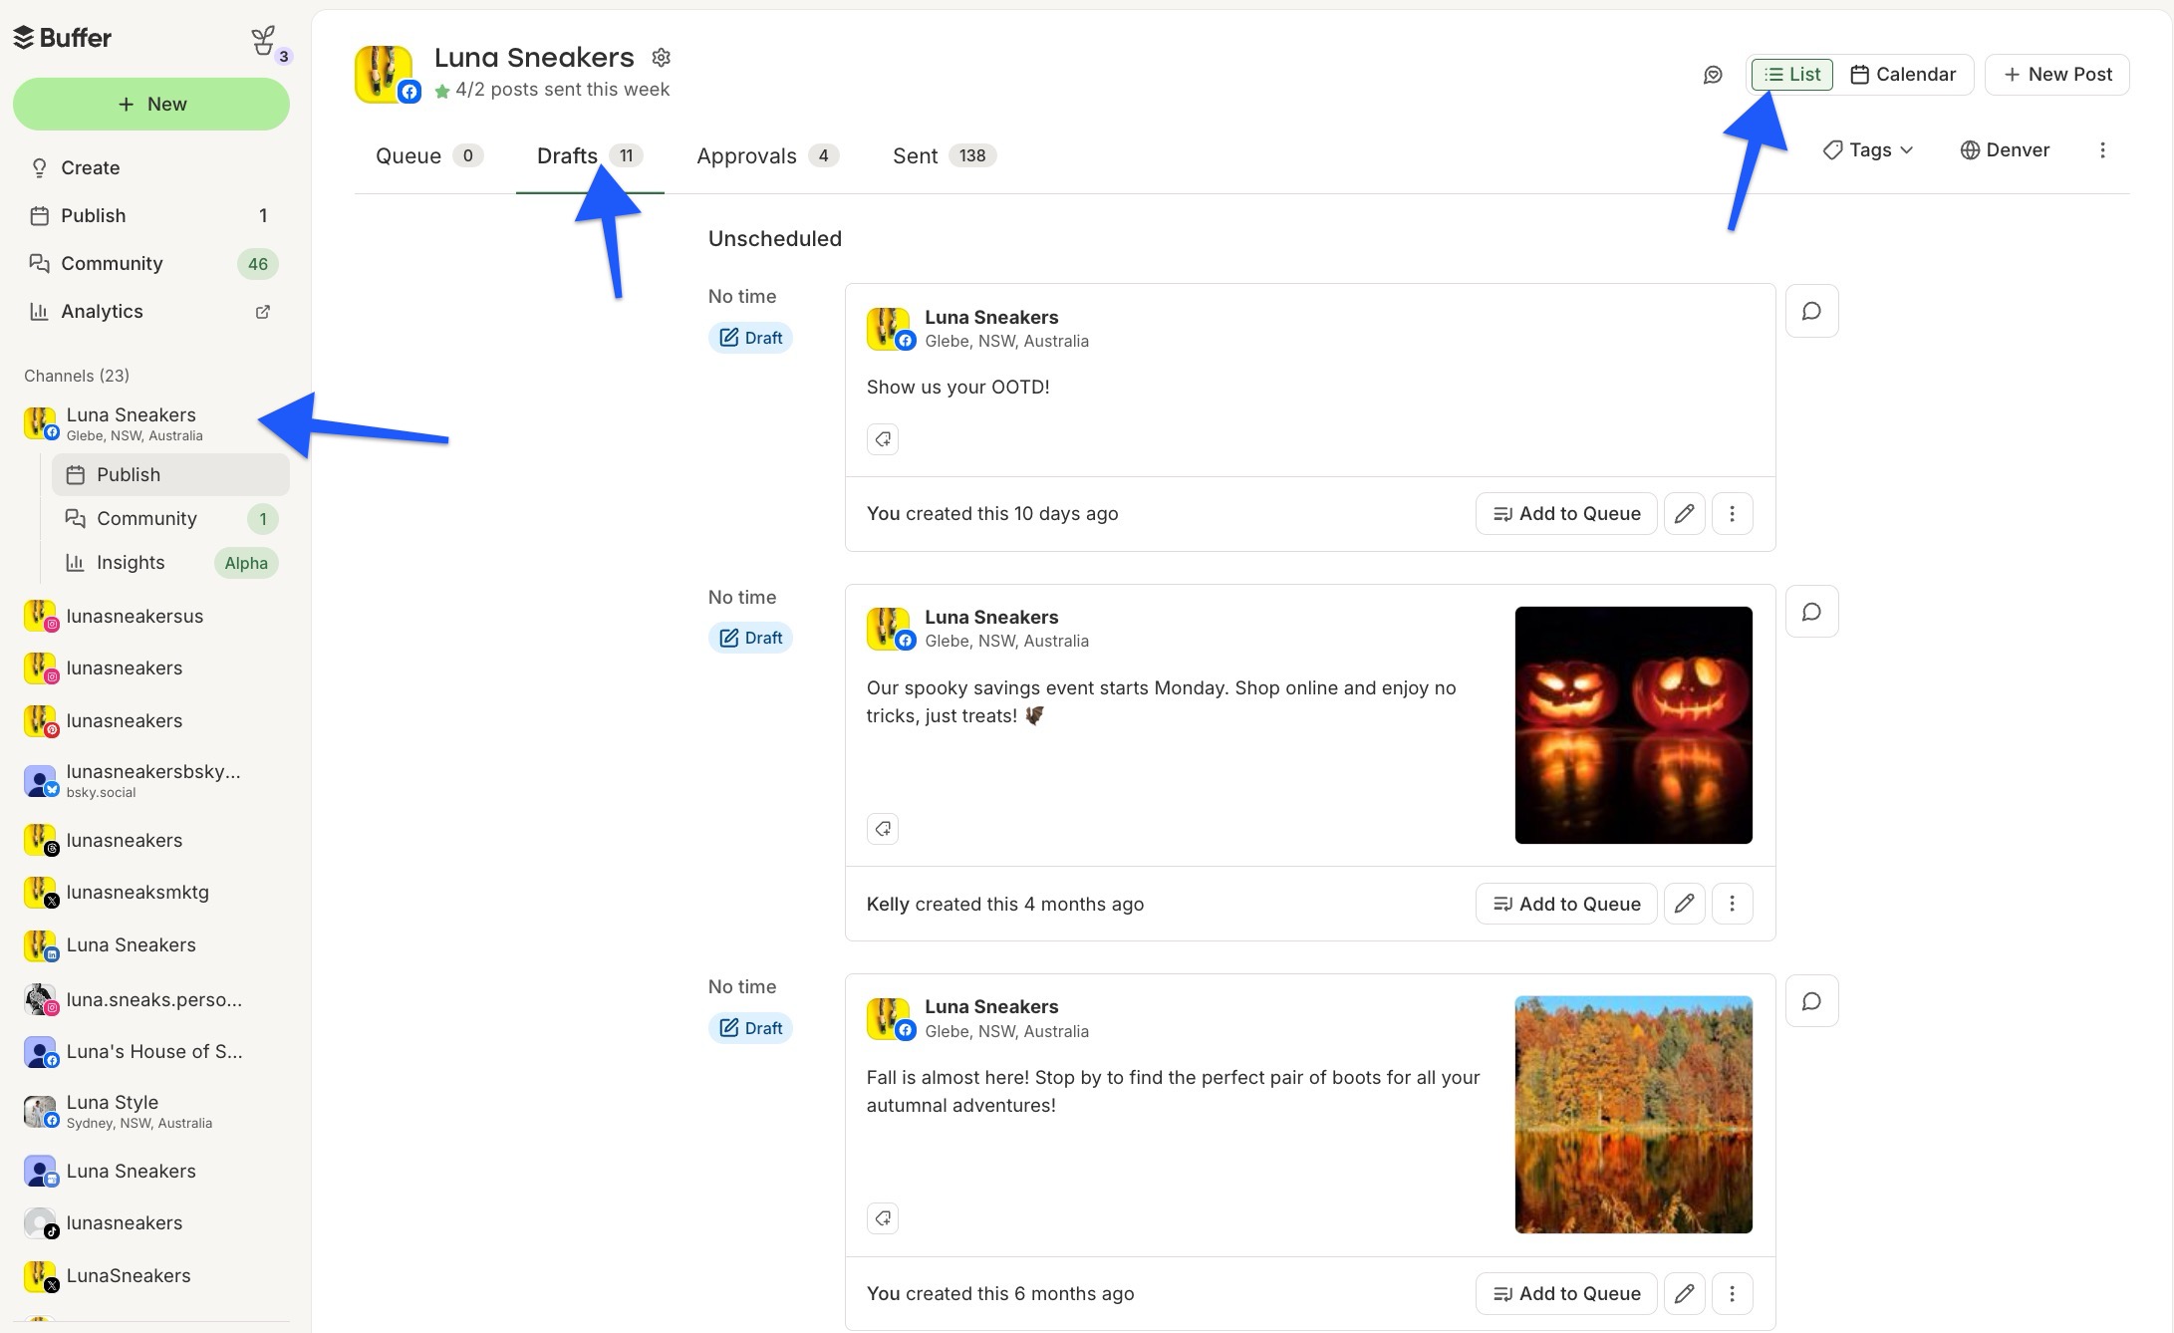Open the Drafts tab
Viewport: 2174px width, 1333px height.
click(590, 156)
